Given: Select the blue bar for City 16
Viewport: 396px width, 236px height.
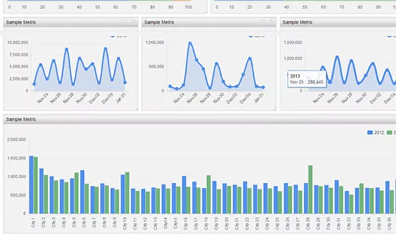Looking at the screenshot, I should [x=184, y=195].
